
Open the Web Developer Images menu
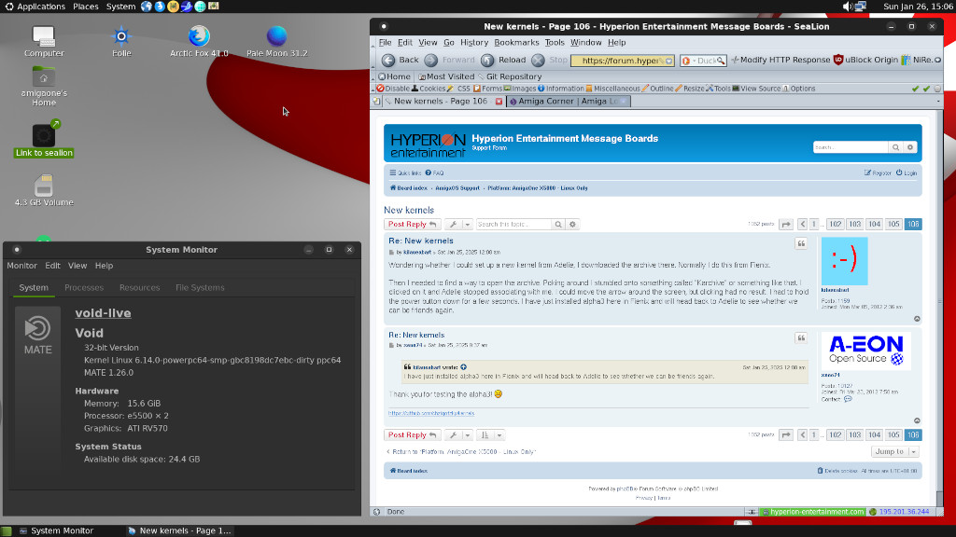tap(519, 89)
